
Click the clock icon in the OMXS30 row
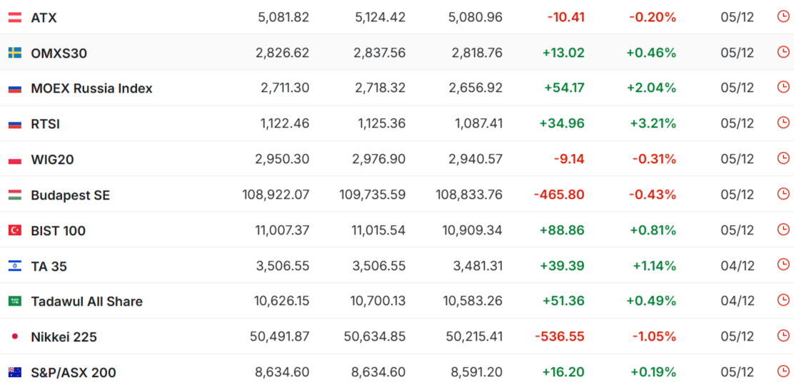[x=783, y=52]
